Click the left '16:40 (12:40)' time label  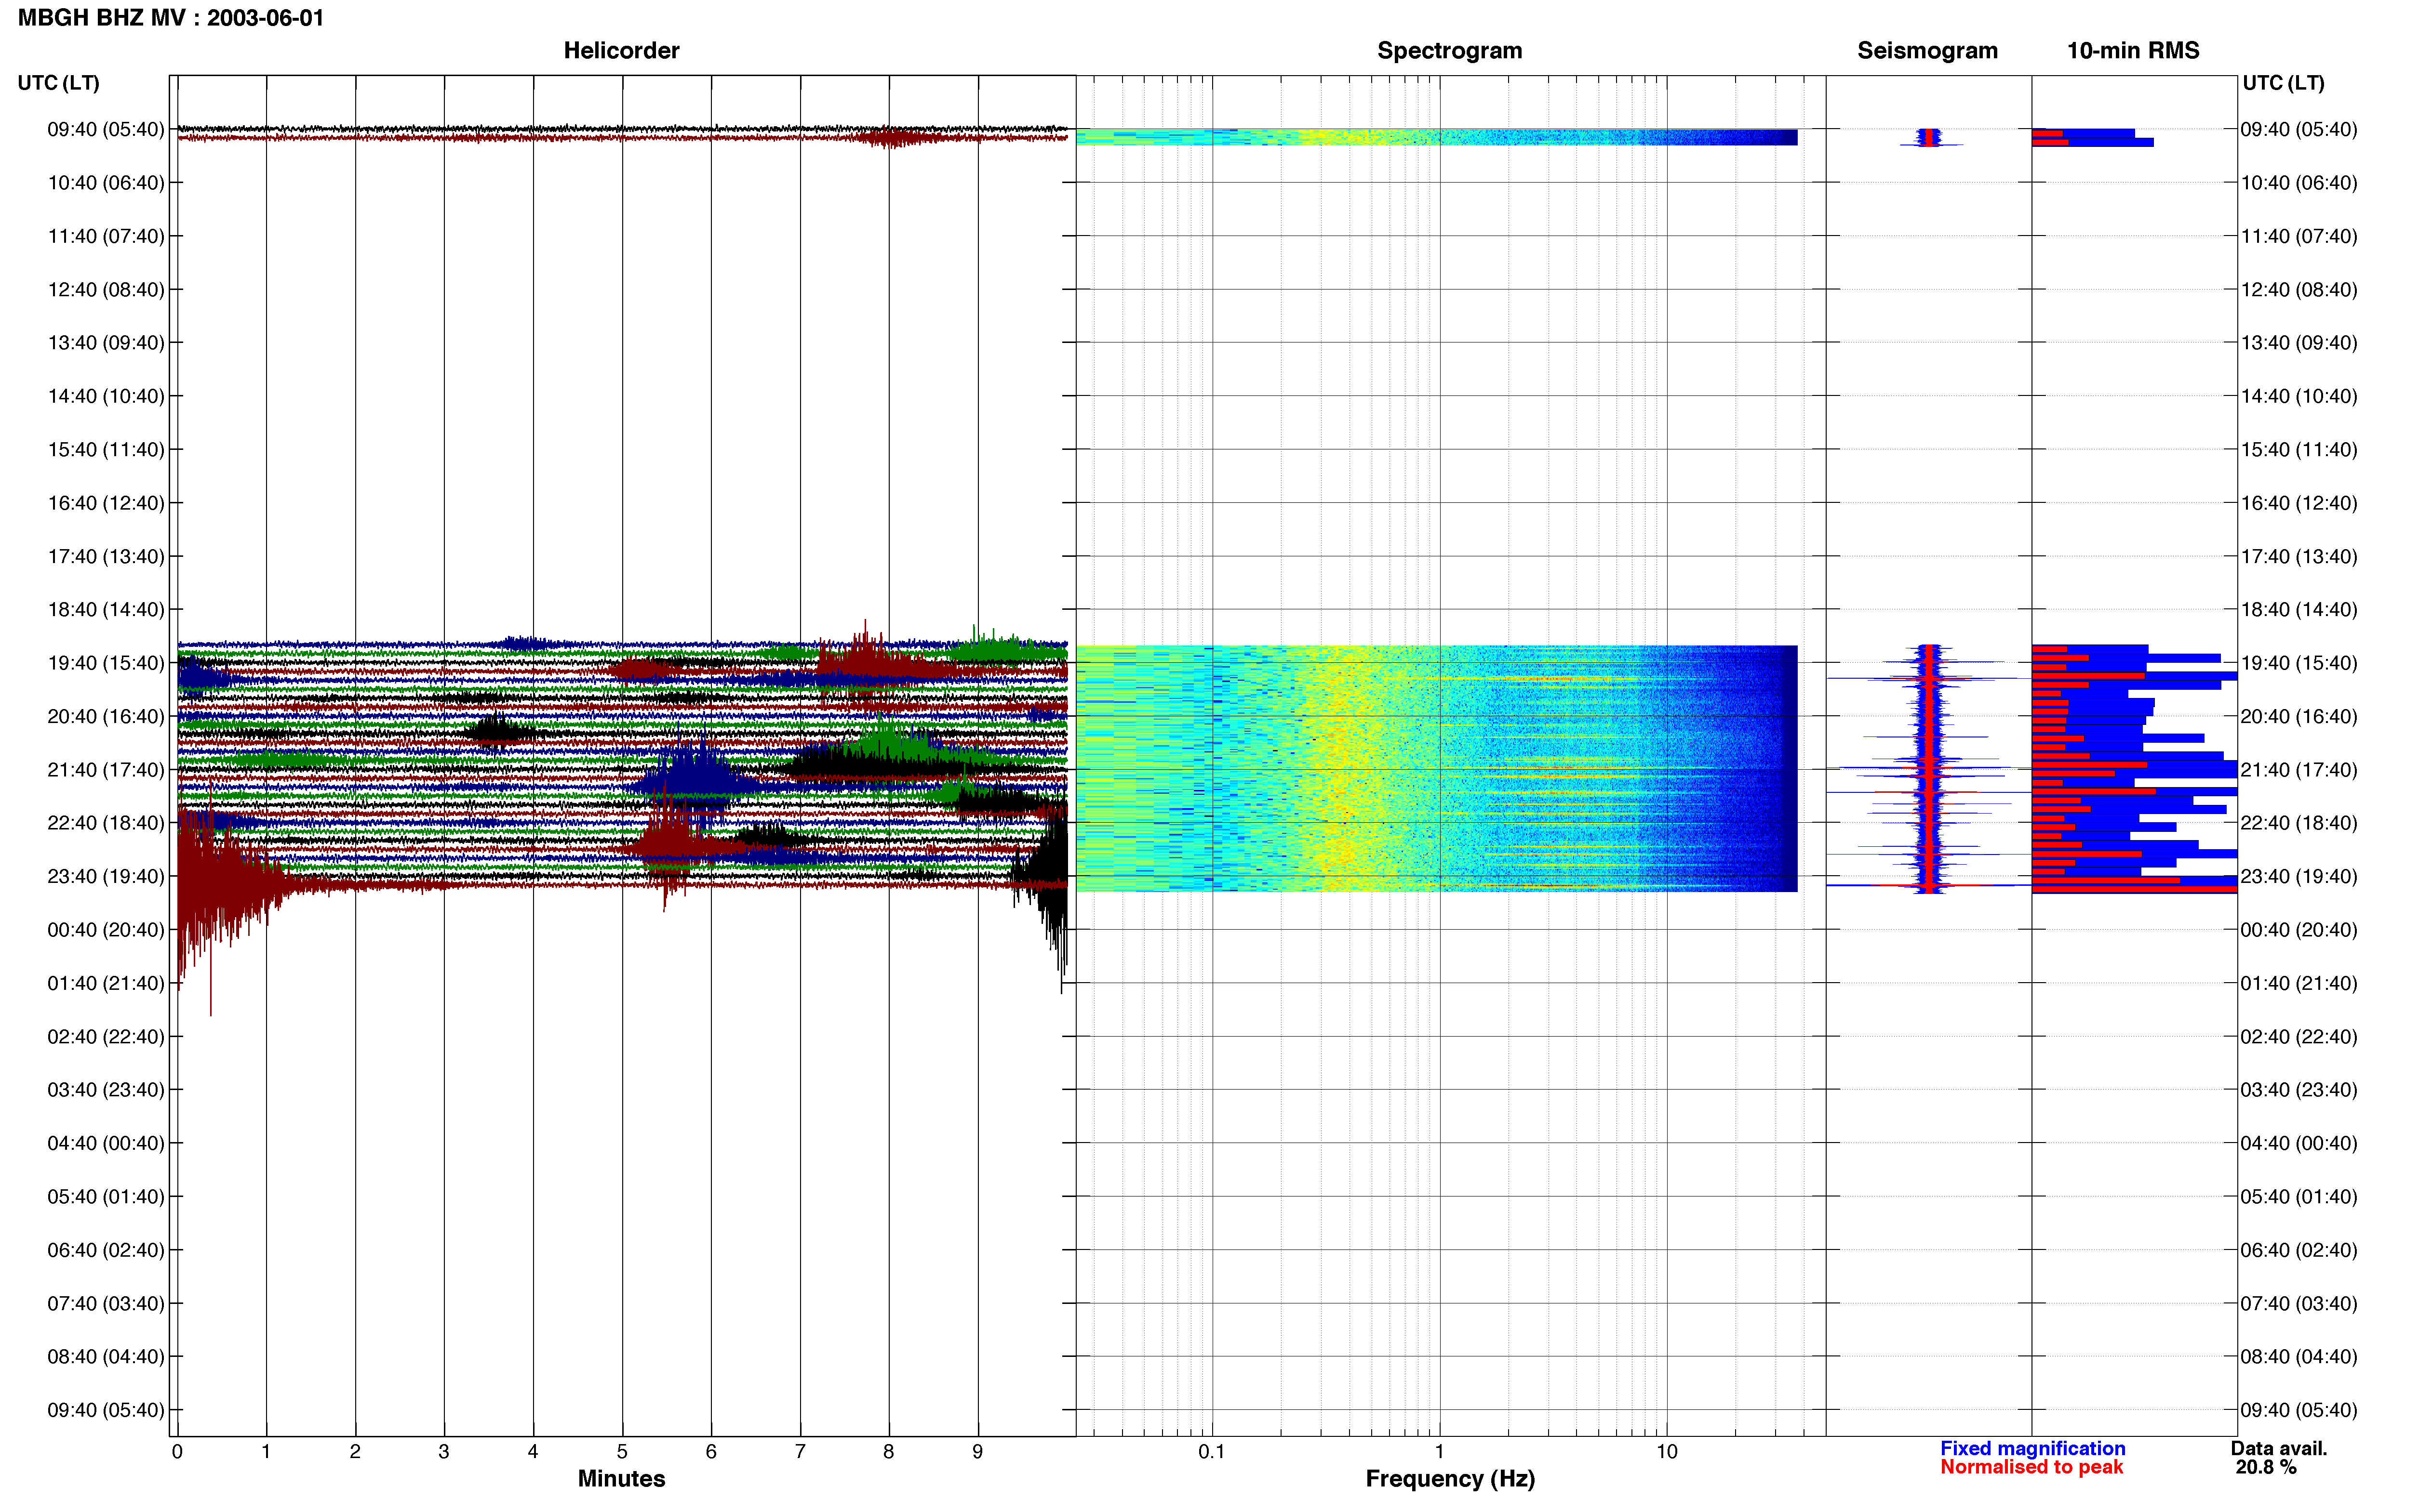click(x=106, y=502)
